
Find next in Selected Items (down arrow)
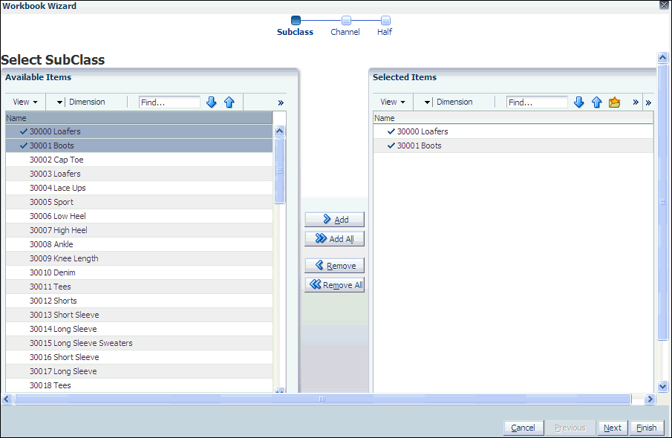click(579, 102)
